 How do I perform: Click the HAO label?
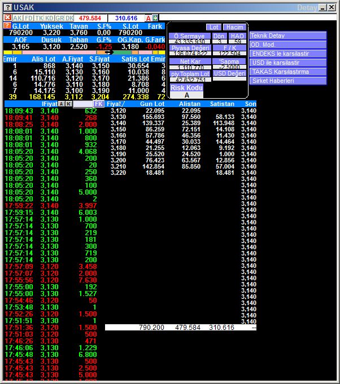pyautogui.click(x=237, y=36)
